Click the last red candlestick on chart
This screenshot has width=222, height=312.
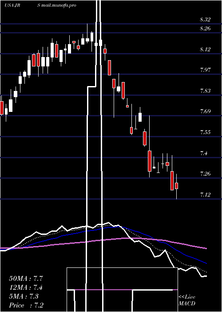coord(176,186)
